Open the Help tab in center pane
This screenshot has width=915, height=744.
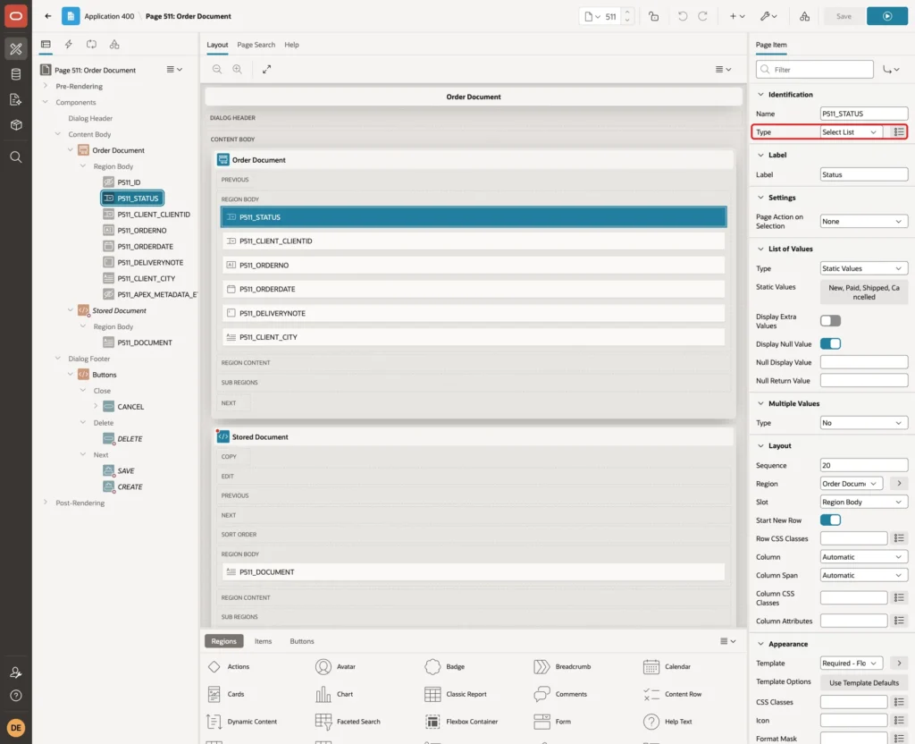click(x=292, y=45)
